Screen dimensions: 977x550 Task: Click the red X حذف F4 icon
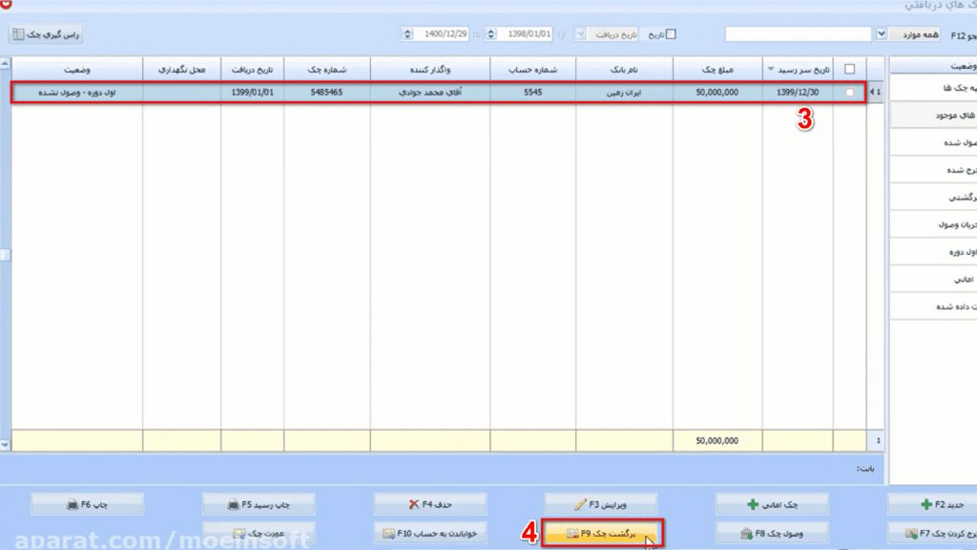[x=414, y=504]
